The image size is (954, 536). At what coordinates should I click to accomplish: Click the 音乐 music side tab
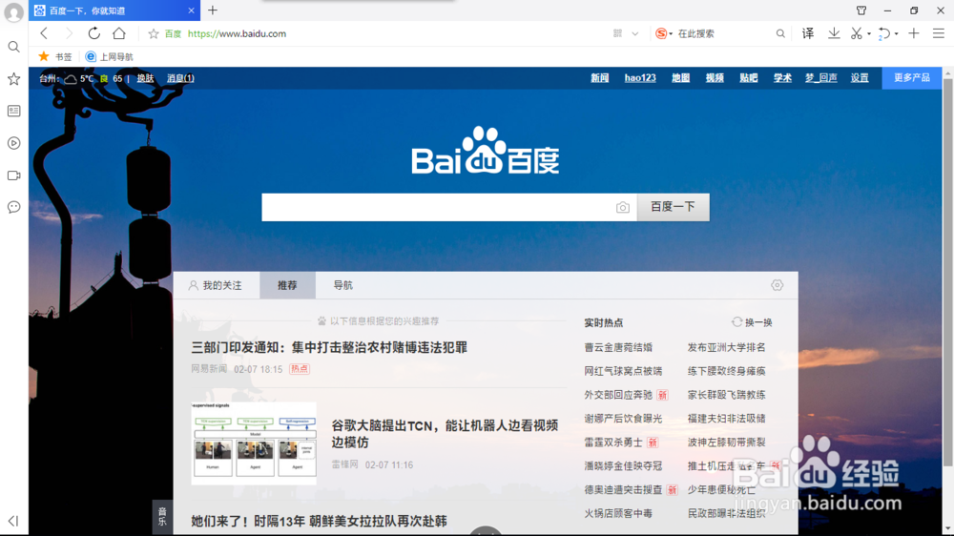162,517
